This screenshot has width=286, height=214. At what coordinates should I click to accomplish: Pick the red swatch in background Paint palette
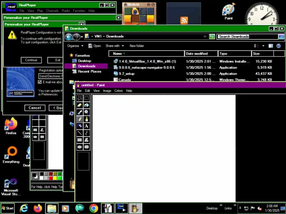[51, 178]
